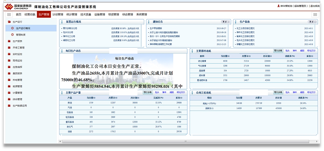Click the horizontal scrollbar right arrow
Viewport: 324px width, 151px height.
click(316, 141)
